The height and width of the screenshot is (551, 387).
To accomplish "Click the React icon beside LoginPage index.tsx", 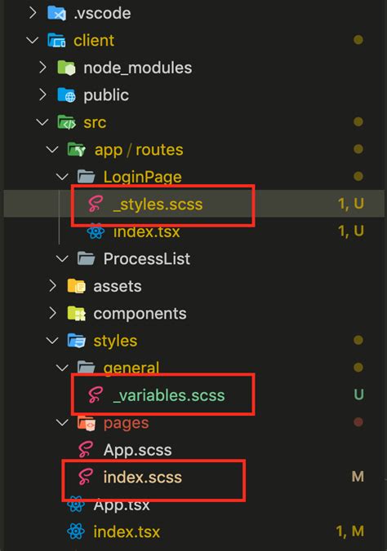I will pos(96,231).
